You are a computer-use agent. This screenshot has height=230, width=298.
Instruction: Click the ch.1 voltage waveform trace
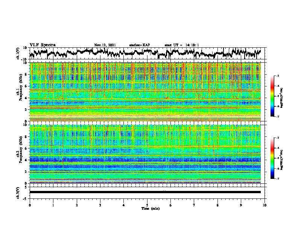pos(145,53)
